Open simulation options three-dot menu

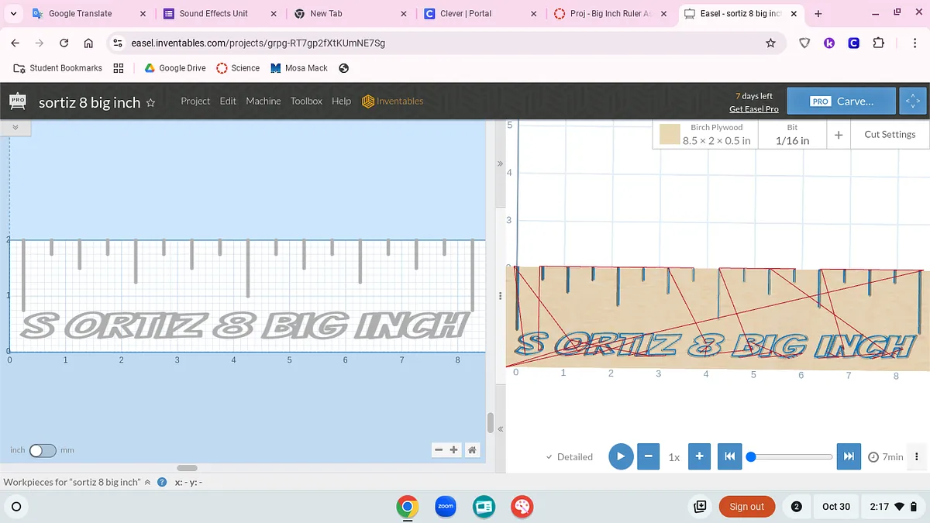tap(917, 456)
